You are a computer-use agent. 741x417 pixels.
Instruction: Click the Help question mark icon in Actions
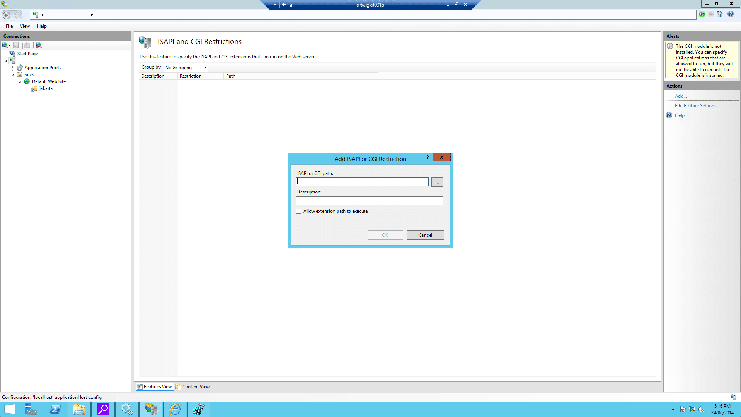(x=669, y=115)
